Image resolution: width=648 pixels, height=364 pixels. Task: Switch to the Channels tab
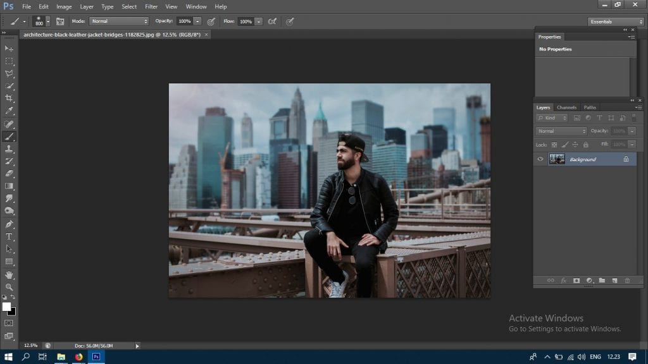[566, 107]
